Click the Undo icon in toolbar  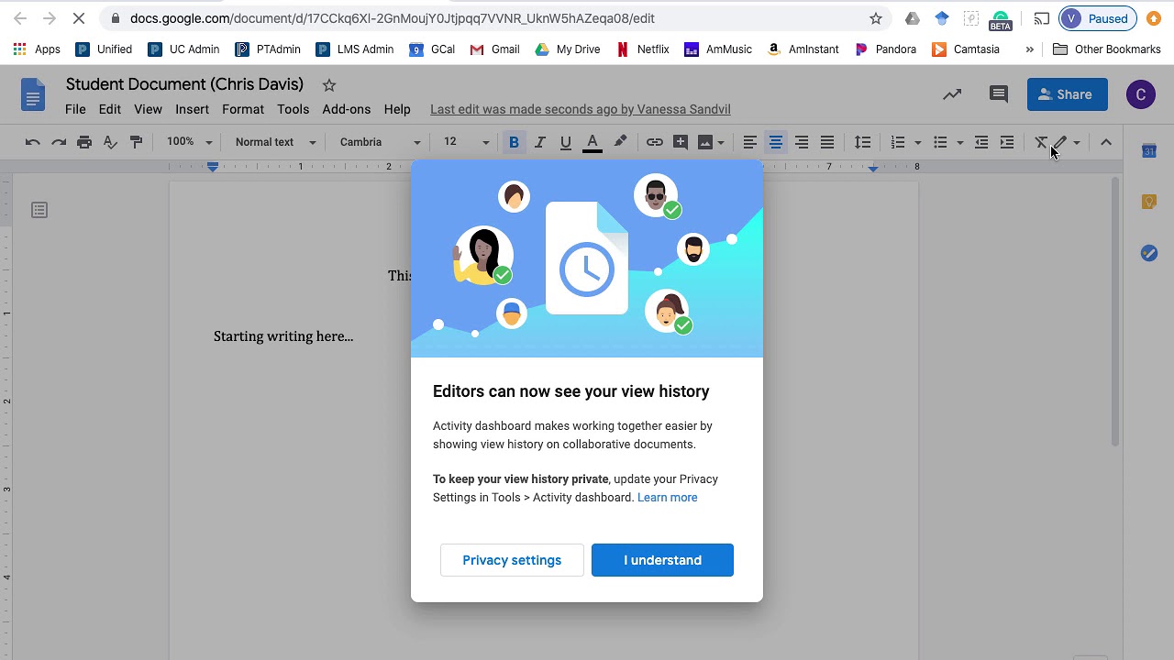point(33,142)
